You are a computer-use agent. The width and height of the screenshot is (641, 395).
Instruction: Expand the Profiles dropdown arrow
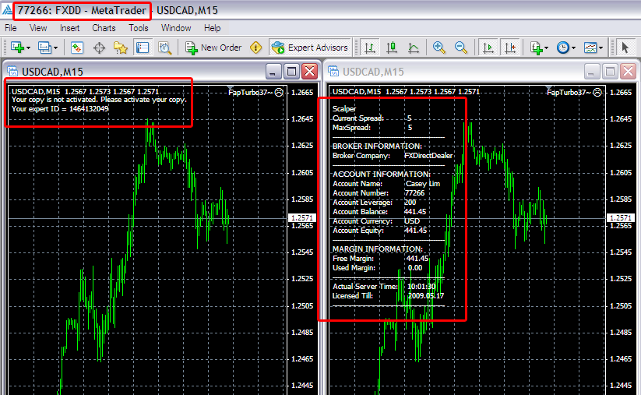pos(55,48)
